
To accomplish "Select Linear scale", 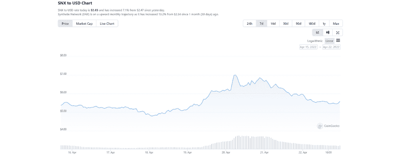I will pyautogui.click(x=329, y=41).
